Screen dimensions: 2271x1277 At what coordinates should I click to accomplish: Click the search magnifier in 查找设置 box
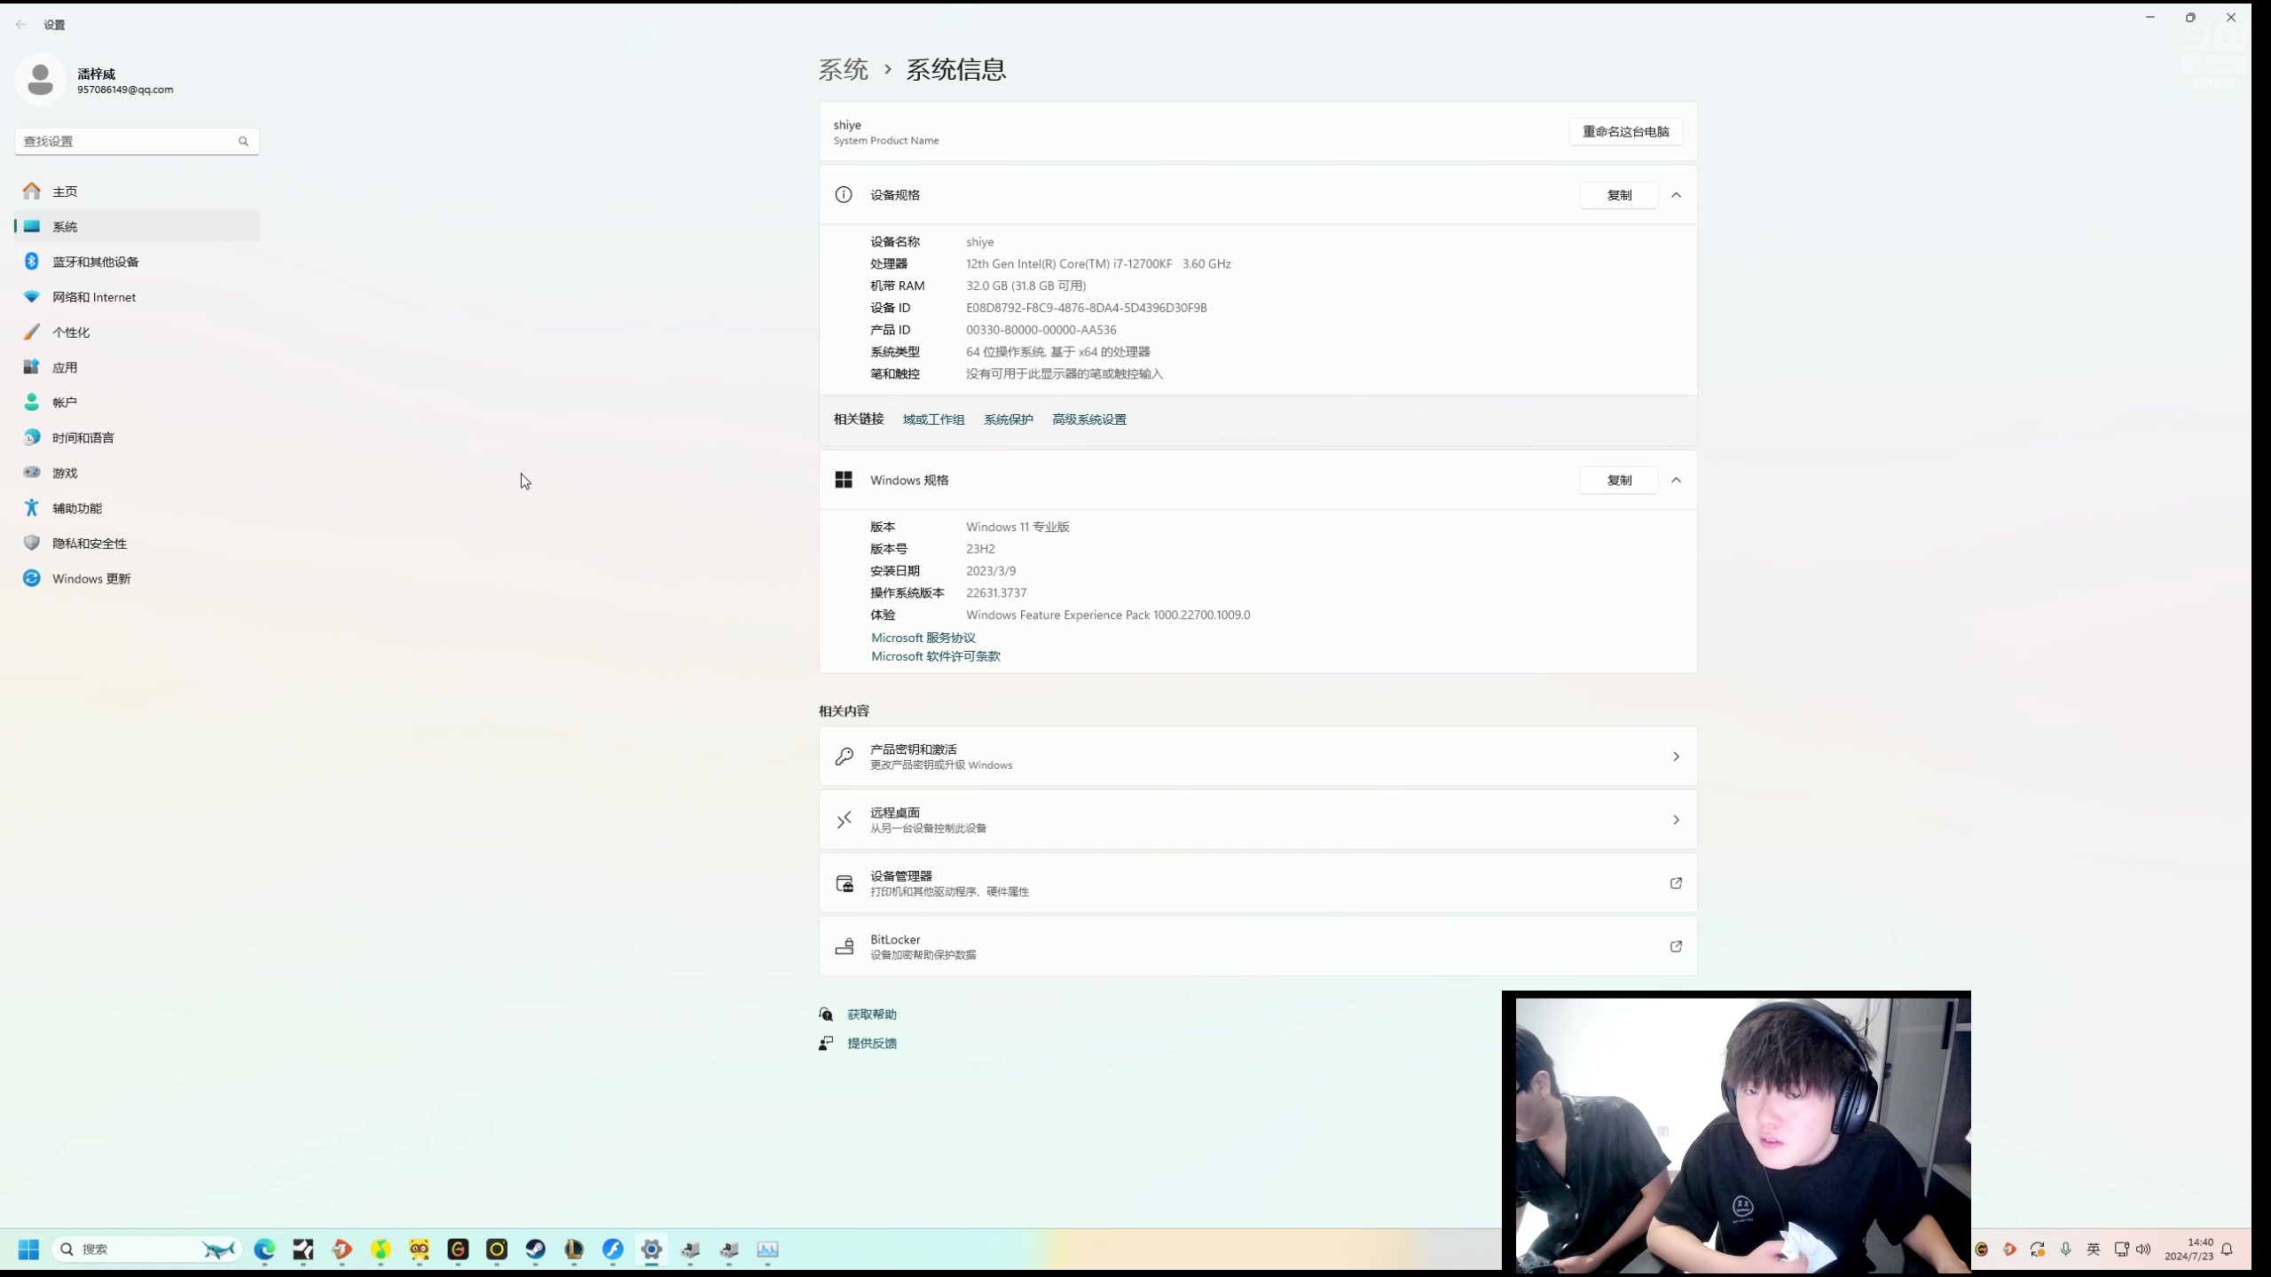(243, 141)
